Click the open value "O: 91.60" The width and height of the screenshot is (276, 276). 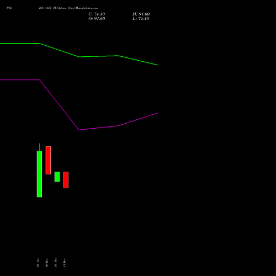(x=97, y=19)
